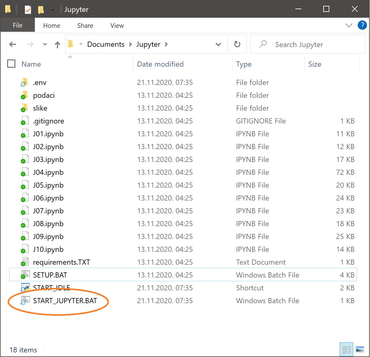The height and width of the screenshot is (357, 370).
Task: Click the Forward navigation arrow
Action: pyautogui.click(x=30, y=44)
